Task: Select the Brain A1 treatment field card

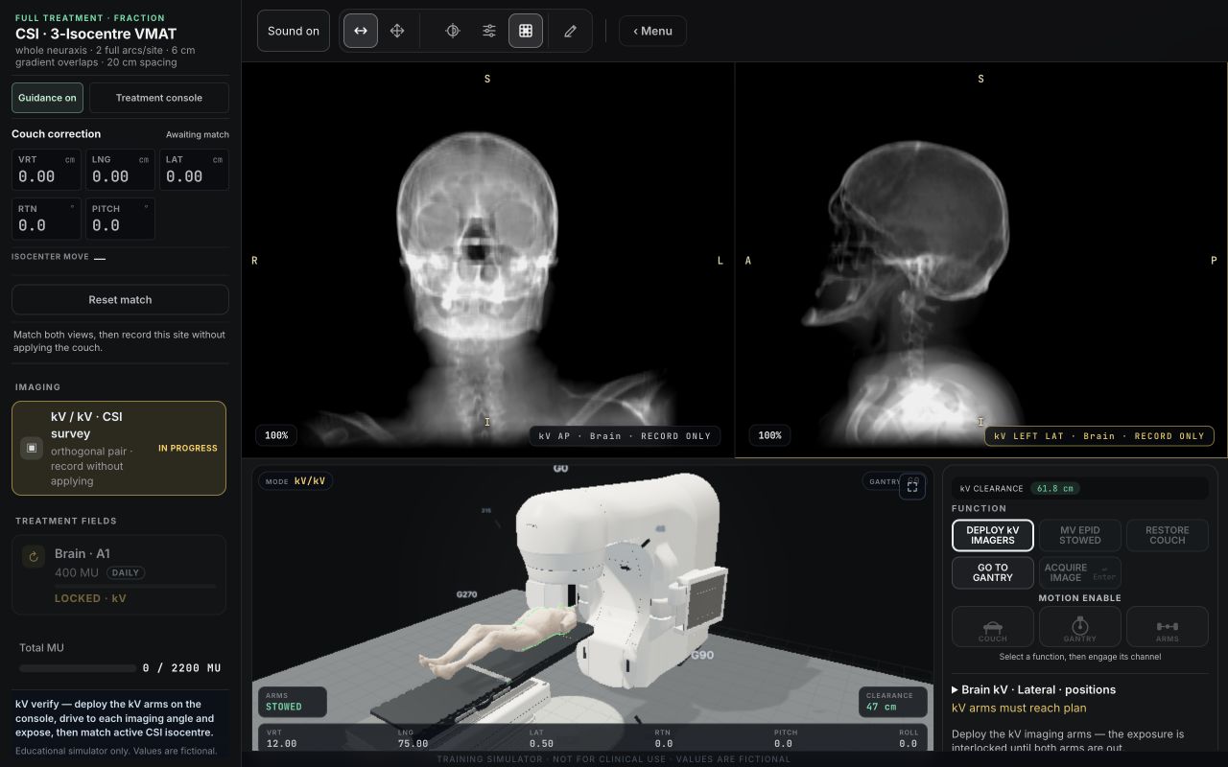Action: click(119, 574)
